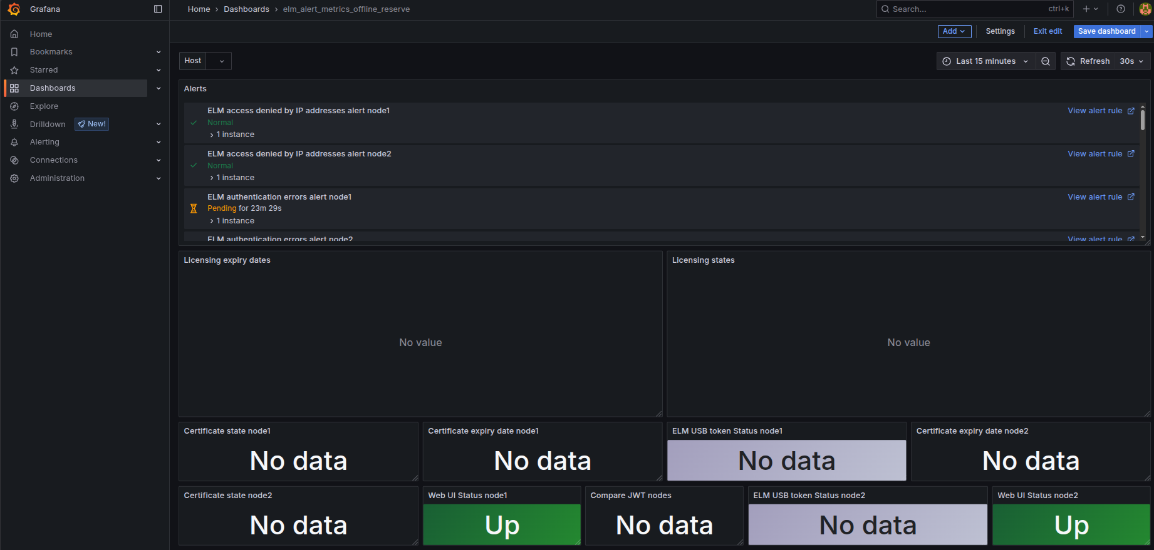
Task: Click the elm_alert_metrics_offline_reserve breadcrumb
Action: coord(346,9)
